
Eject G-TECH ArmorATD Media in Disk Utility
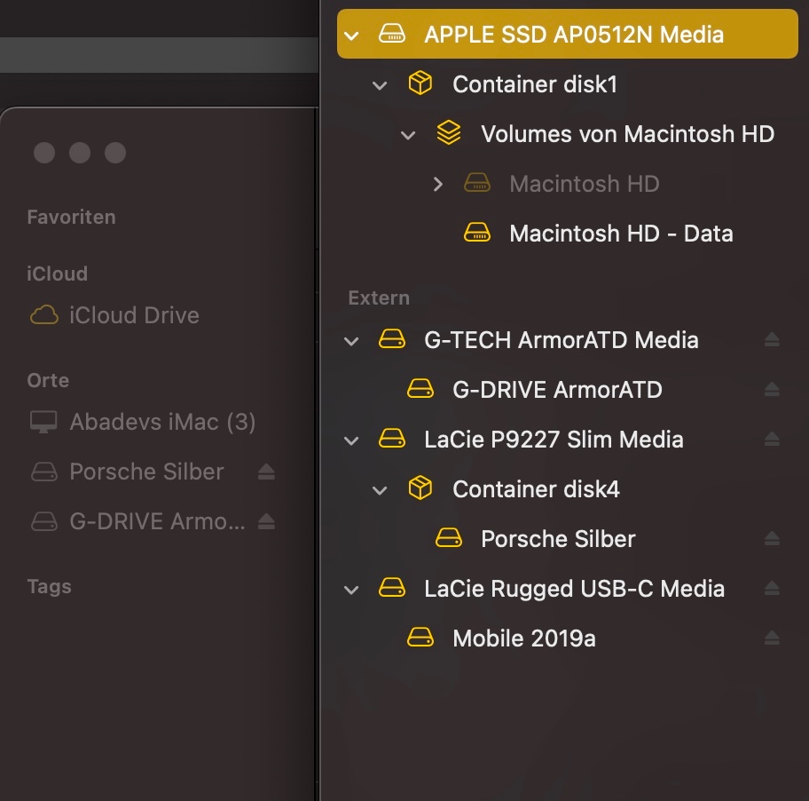[772, 340]
